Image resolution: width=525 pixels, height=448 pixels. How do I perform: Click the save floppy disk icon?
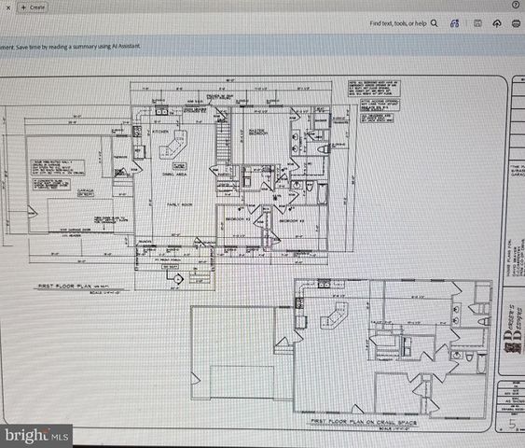477,23
